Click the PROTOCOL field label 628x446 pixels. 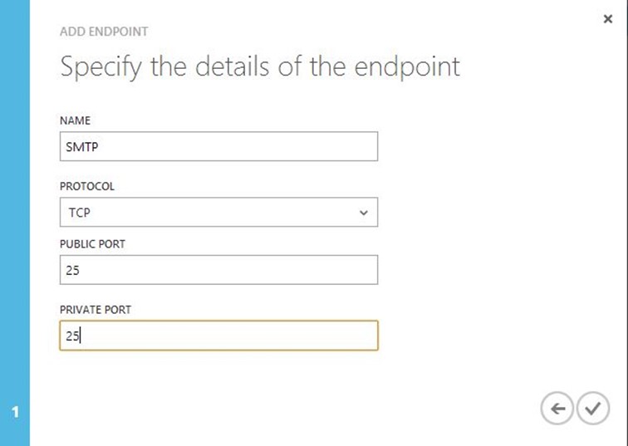(x=87, y=186)
